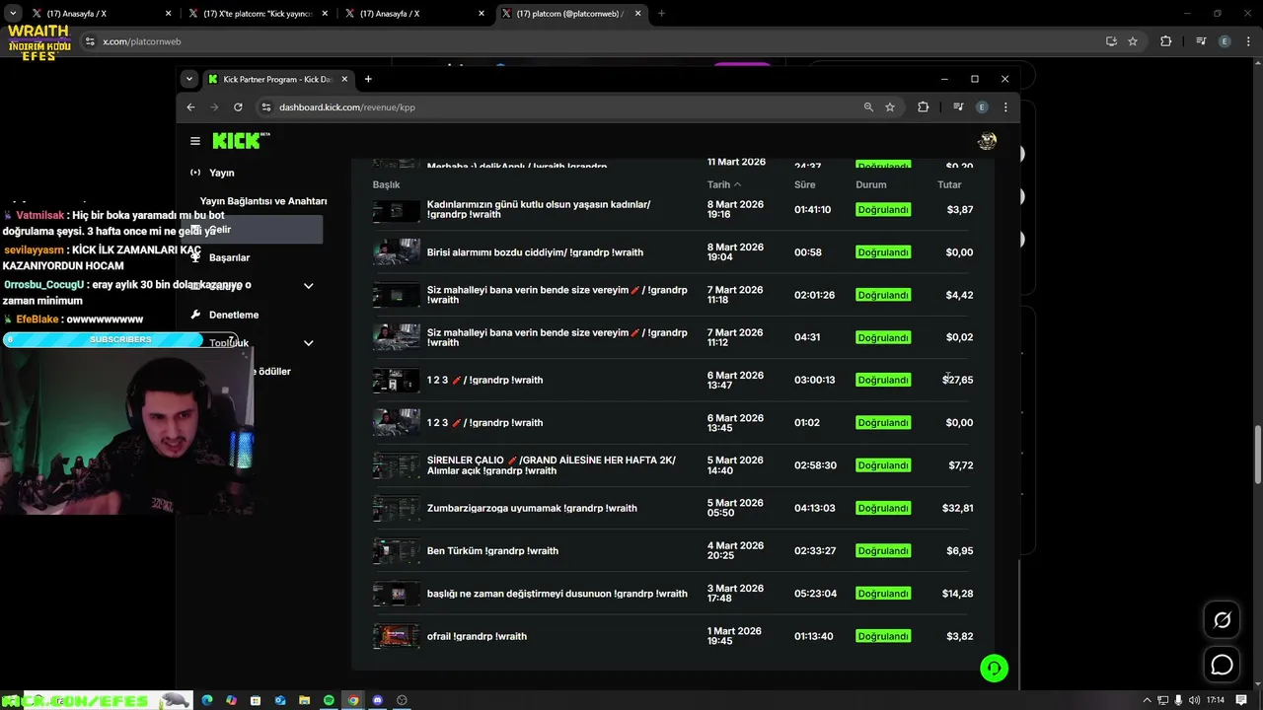This screenshot has width=1263, height=710.
Task: Click the X window vertical scrollbar
Action: pyautogui.click(x=1257, y=454)
